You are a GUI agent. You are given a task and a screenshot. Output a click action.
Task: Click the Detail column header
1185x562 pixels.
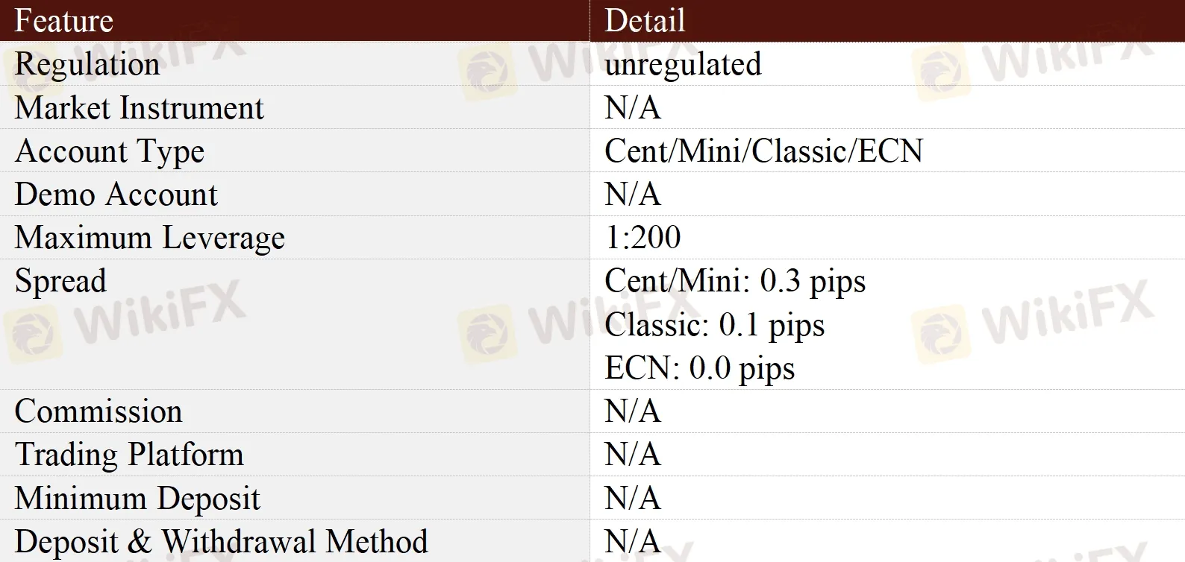coord(645,21)
